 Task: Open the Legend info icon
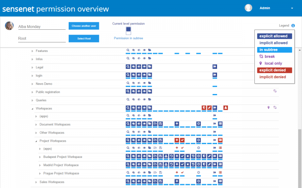(x=293, y=26)
